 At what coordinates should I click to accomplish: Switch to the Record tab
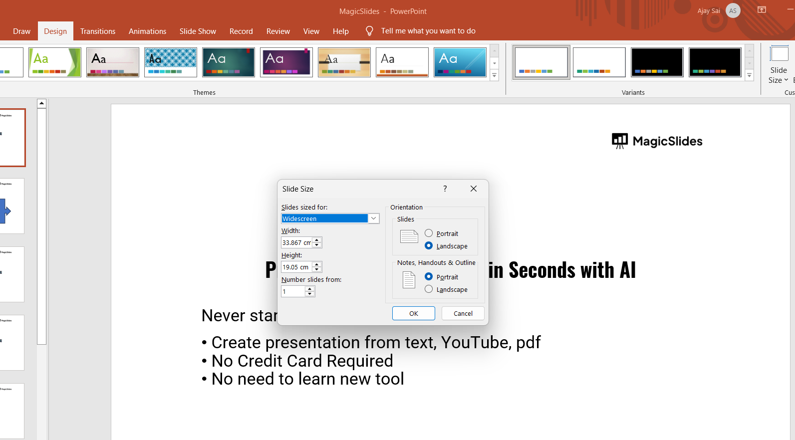(241, 31)
